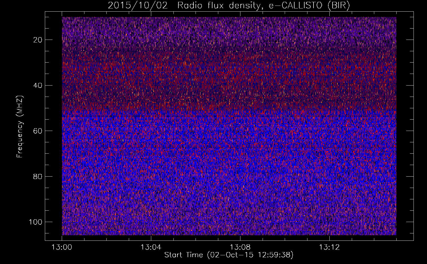This screenshot has height=264, width=427.
Task: Click the plot title text
Action: 229,6
